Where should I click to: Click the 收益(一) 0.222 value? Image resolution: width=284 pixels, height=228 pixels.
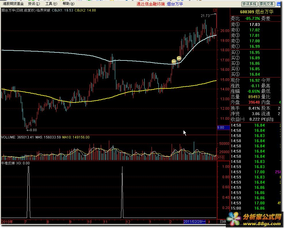coord(255,119)
